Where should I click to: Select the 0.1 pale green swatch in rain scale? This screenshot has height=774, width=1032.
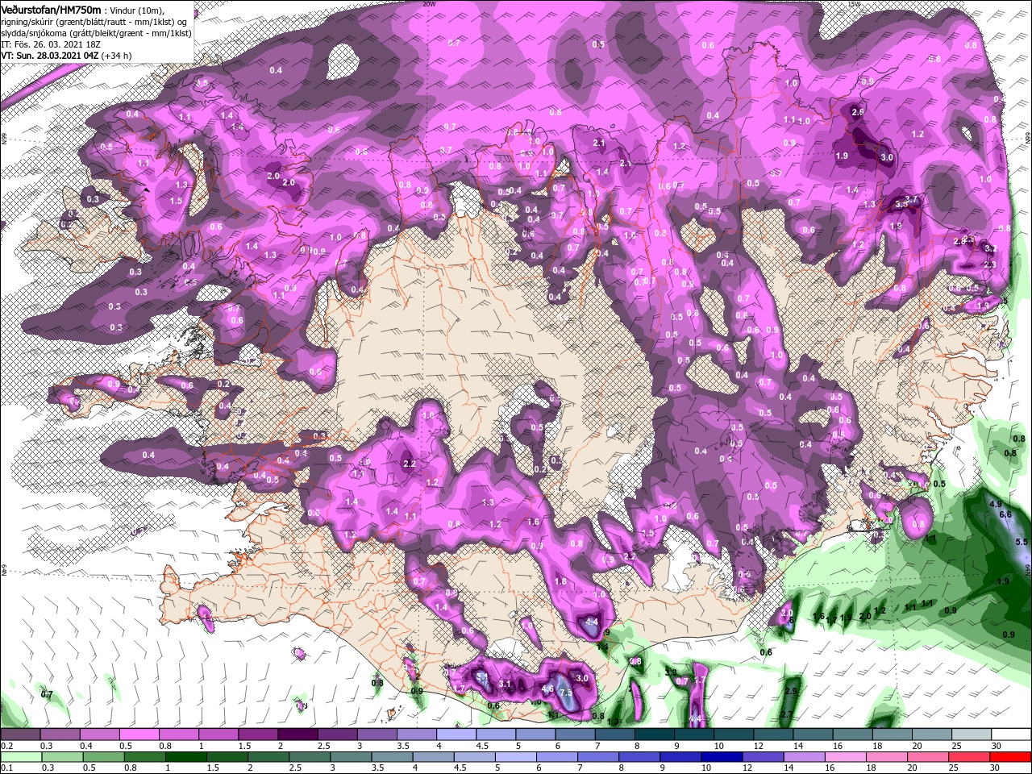point(20,756)
